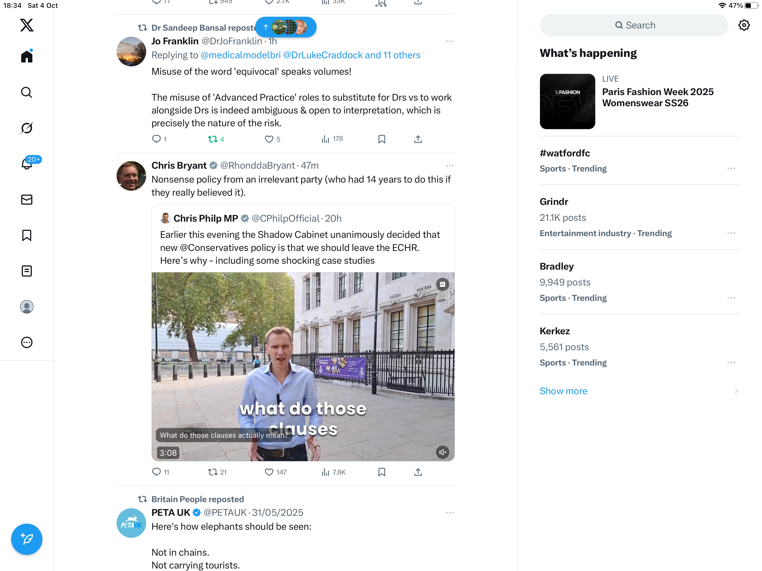The width and height of the screenshot is (762, 571).
Task: Open Lists icon in sidebar
Action: (x=26, y=271)
